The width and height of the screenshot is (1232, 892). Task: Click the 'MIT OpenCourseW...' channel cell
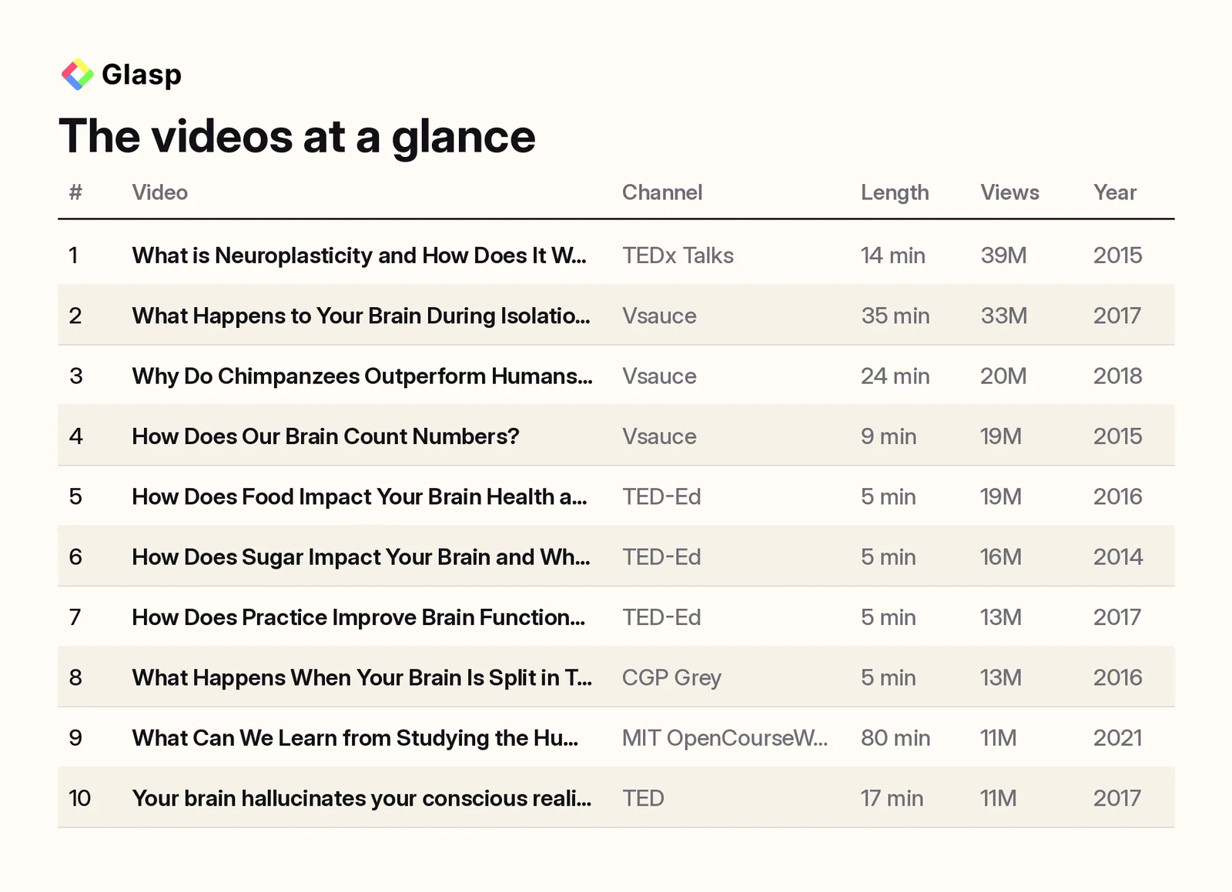tap(725, 738)
